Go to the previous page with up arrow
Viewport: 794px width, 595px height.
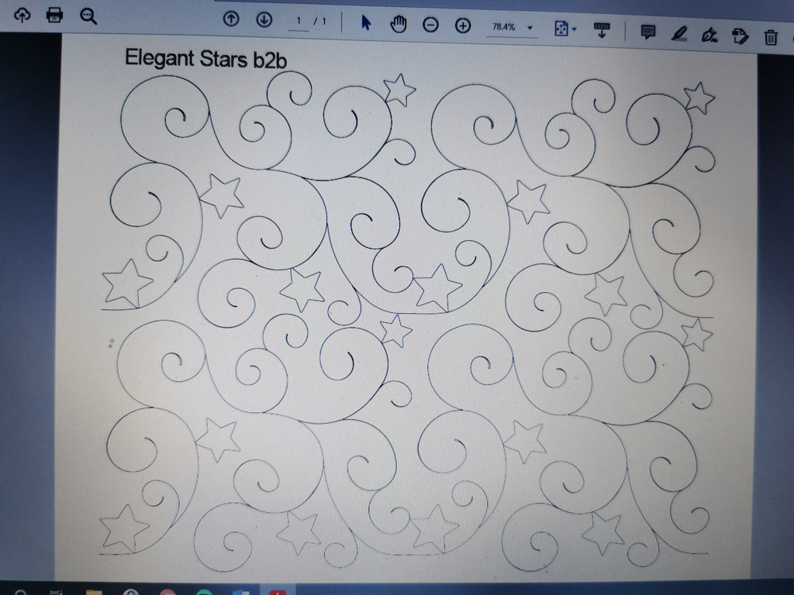(x=231, y=20)
